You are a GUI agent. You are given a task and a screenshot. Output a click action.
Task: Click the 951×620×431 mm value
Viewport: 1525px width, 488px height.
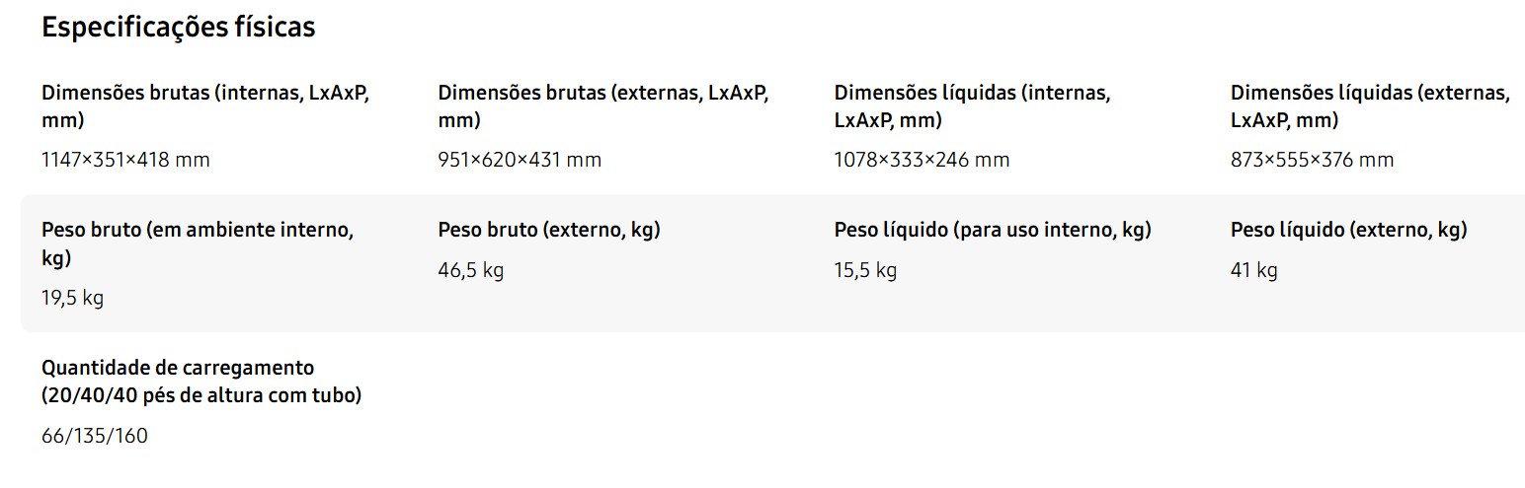tap(520, 160)
